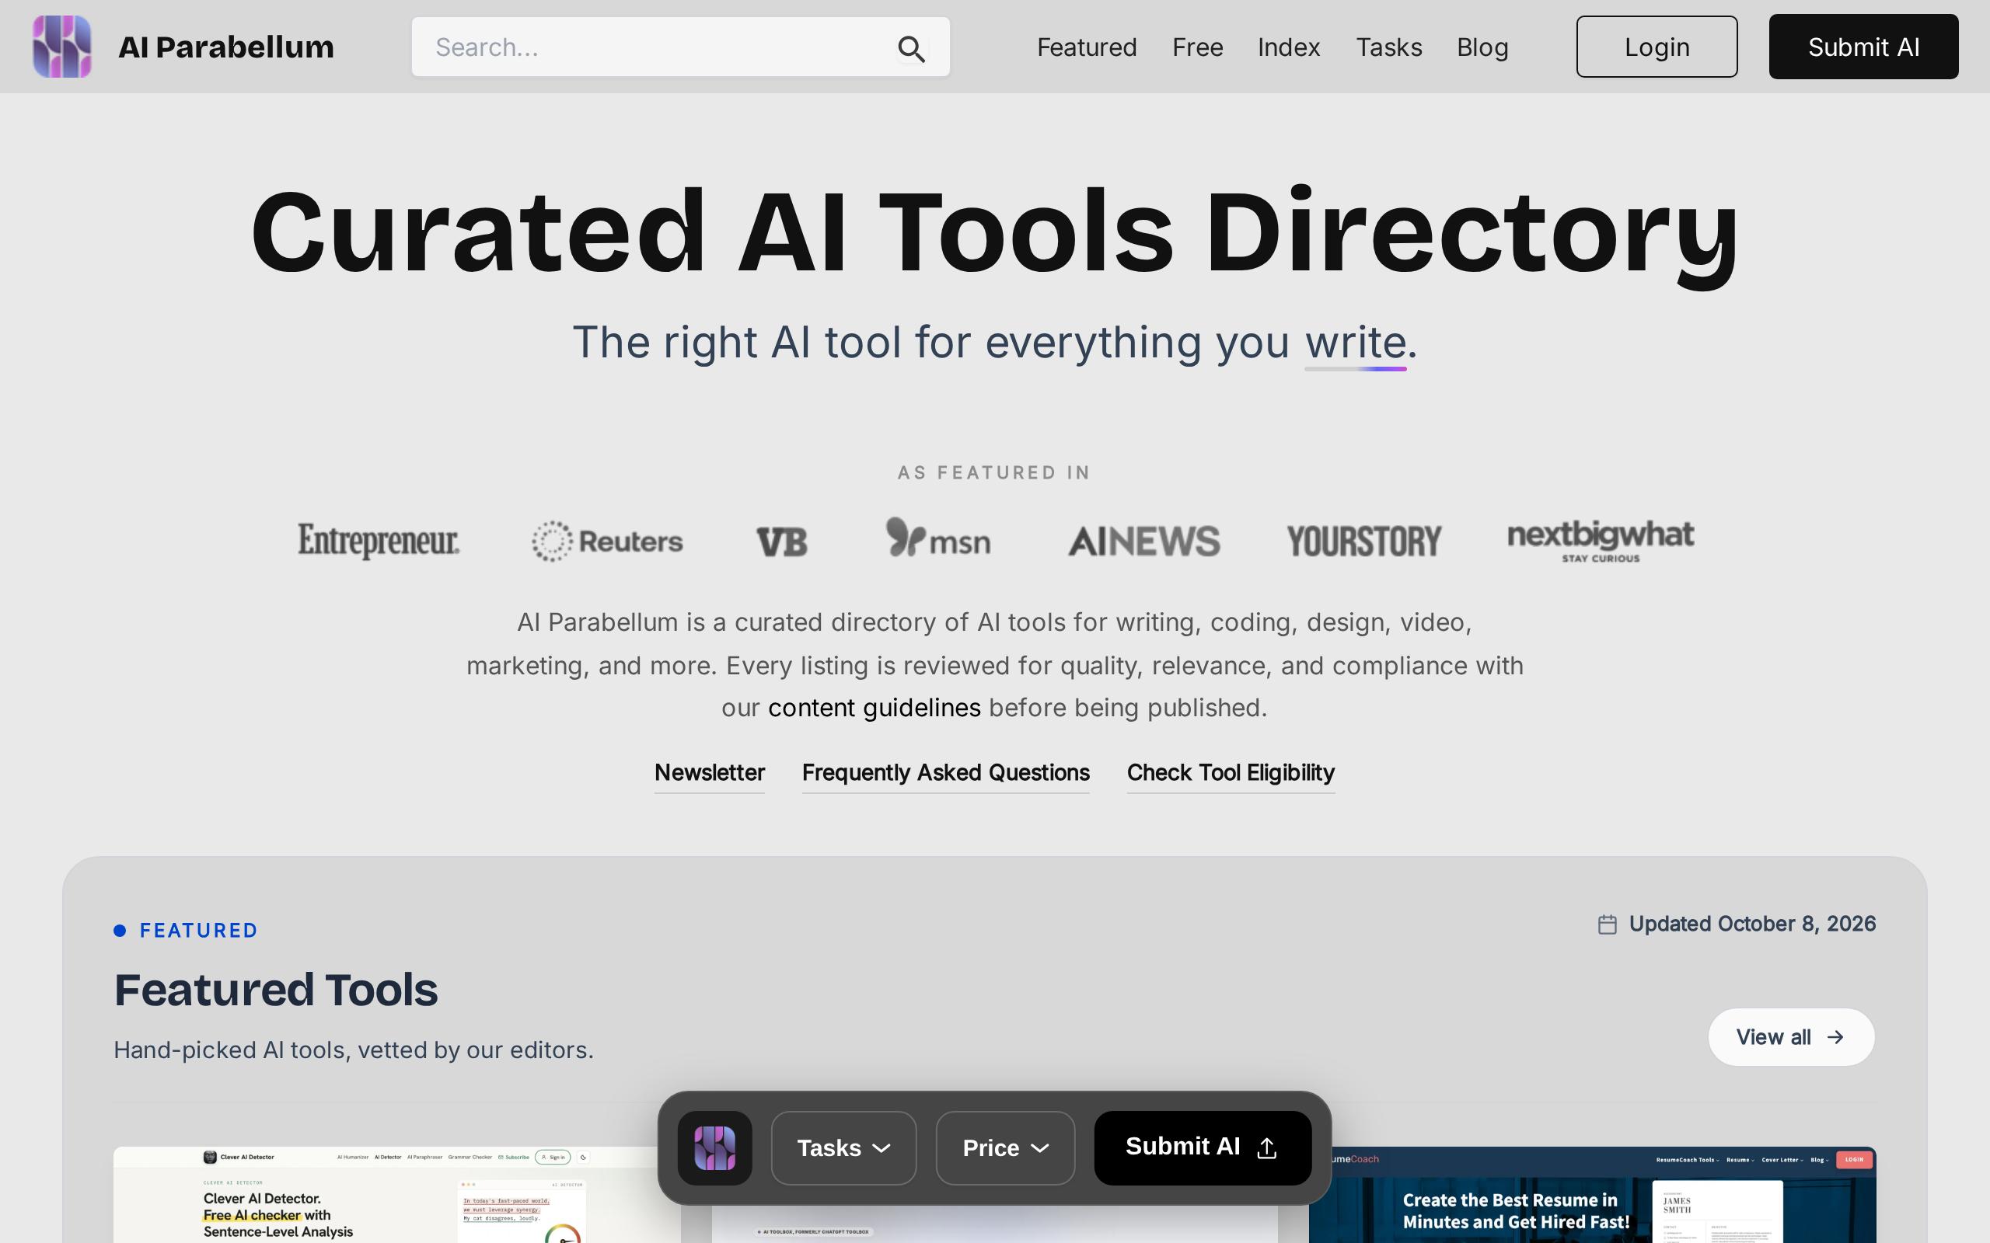Open the Tasks dropdown in floating bar
This screenshot has height=1243, width=1990.
pyautogui.click(x=843, y=1147)
